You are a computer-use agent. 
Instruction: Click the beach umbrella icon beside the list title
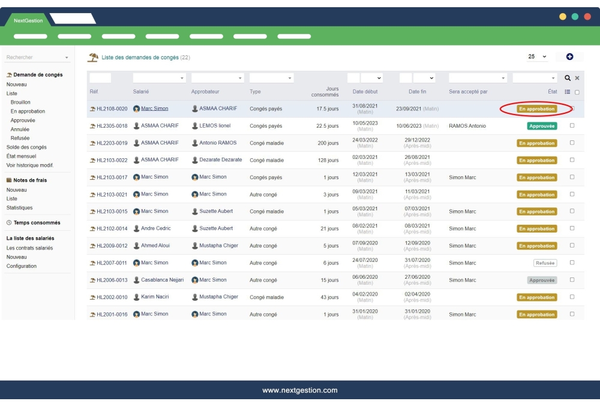click(93, 58)
